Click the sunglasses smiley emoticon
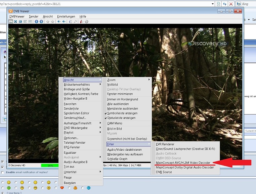Screen dimensions: 256x194 click(35, 188)
